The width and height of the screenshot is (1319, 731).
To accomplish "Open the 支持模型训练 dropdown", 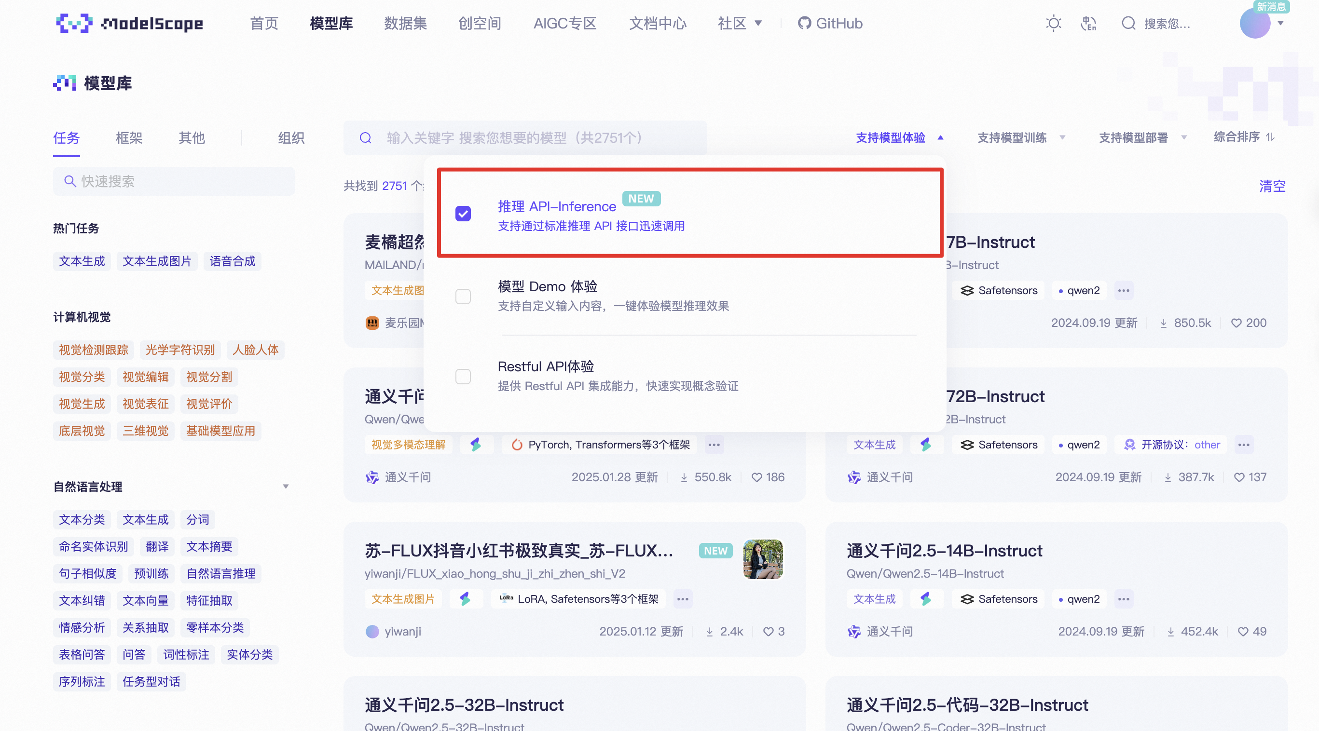I will pos(1021,138).
